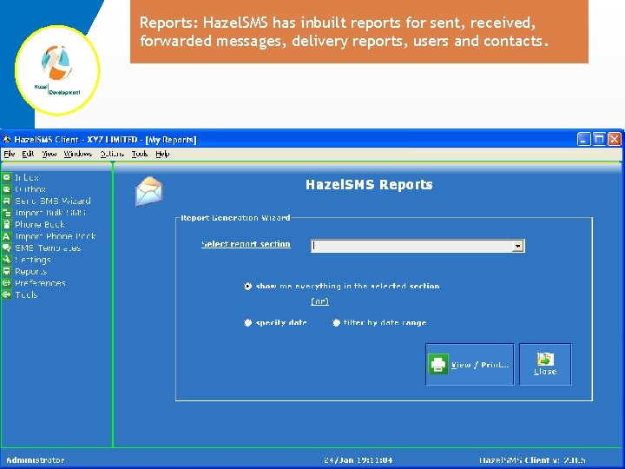Open the Preferences arrow icon
The width and height of the screenshot is (625, 469).
(x=7, y=283)
